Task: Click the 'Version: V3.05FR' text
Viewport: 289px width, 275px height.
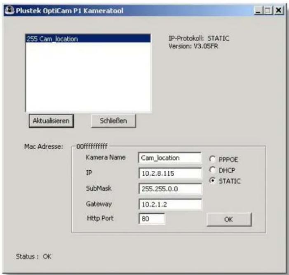Action: pyautogui.click(x=193, y=46)
